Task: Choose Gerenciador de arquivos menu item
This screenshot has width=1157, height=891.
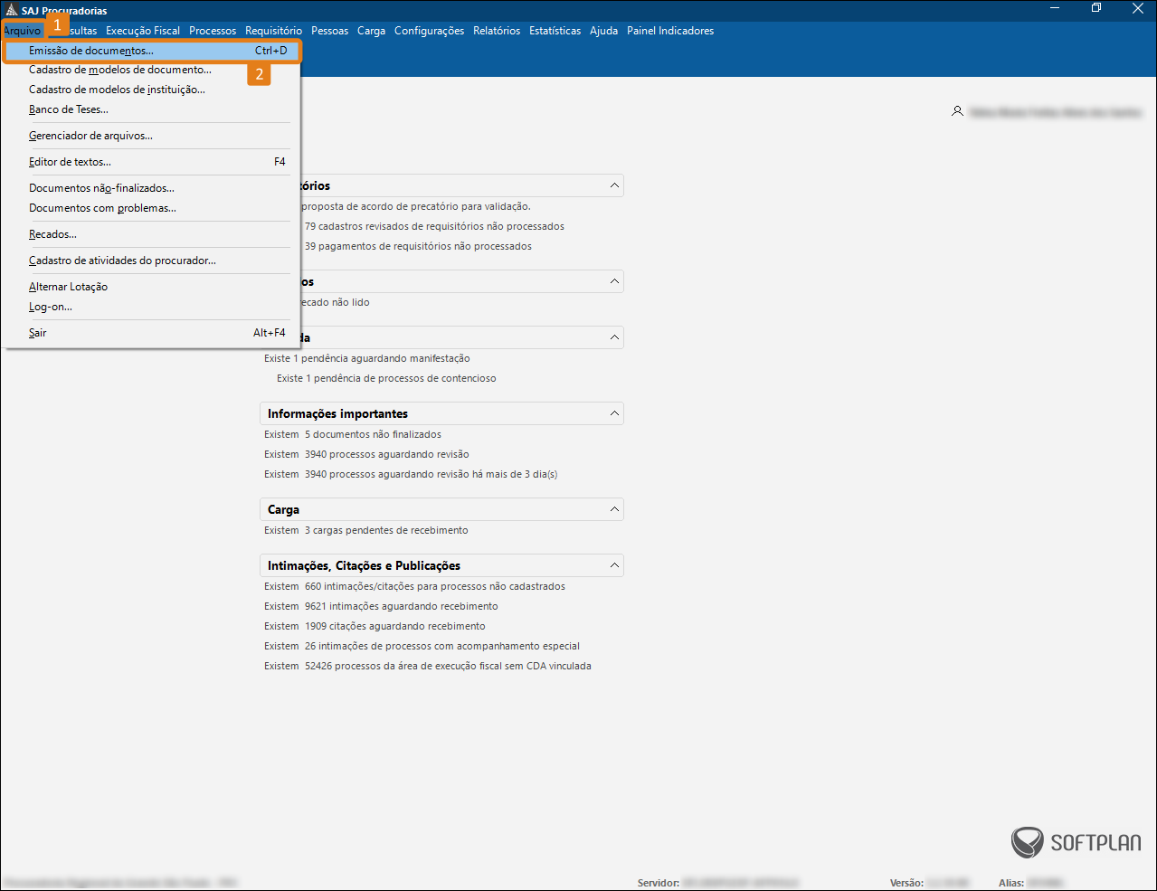Action: point(90,136)
